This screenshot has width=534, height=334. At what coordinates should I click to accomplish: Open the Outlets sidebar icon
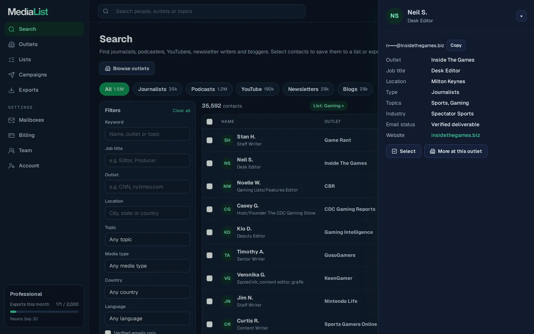tap(11, 44)
